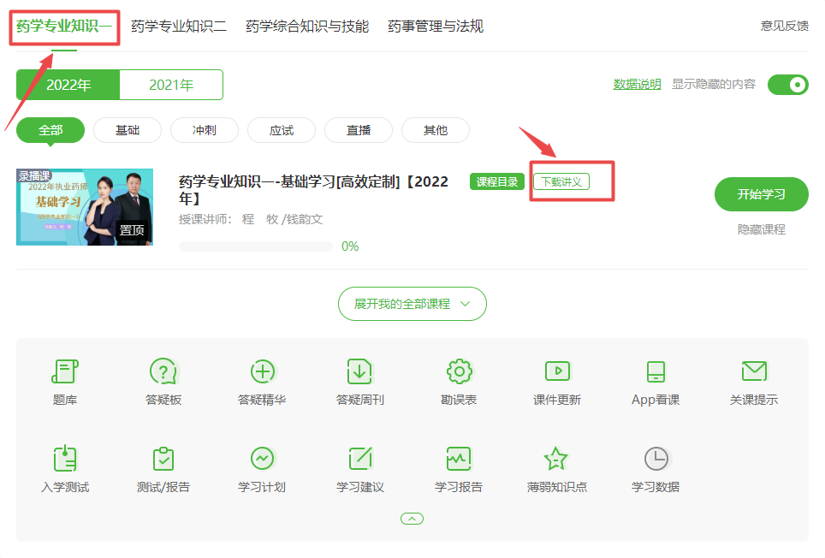Switch to the 药学专业知识二 tab
The width and height of the screenshot is (825, 558).
tap(179, 27)
